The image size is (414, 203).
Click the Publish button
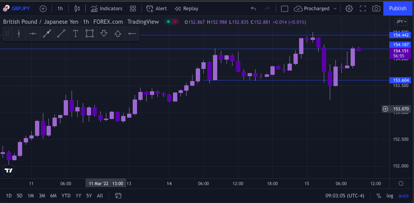(397, 8)
